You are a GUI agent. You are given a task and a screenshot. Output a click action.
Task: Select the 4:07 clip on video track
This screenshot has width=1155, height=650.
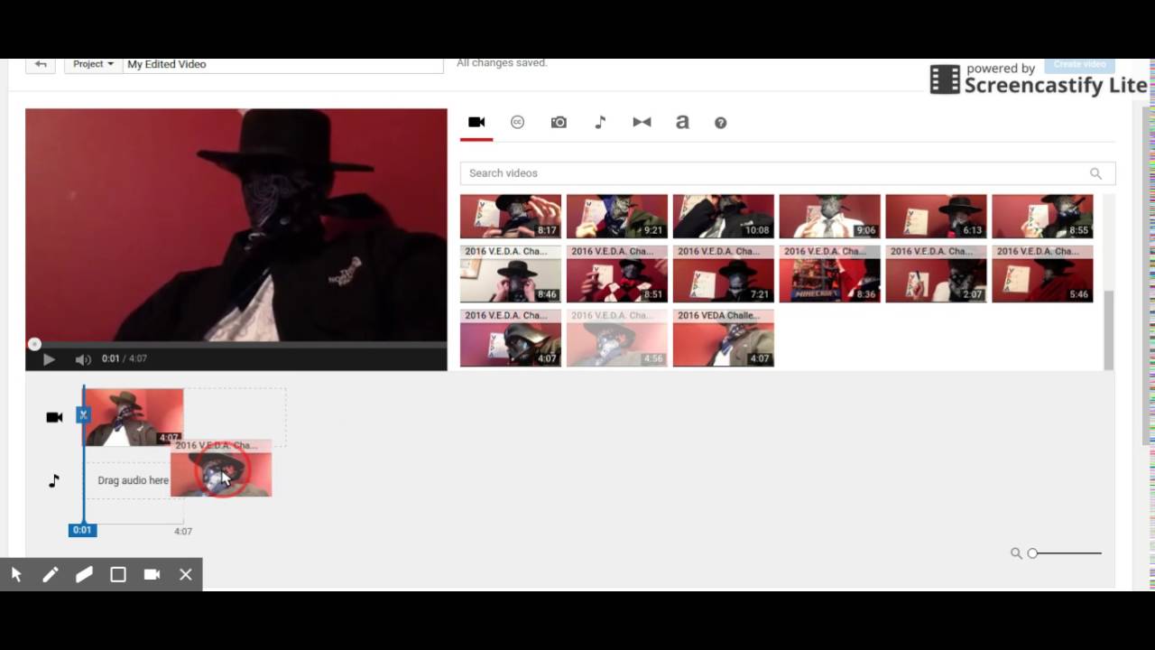coord(134,417)
